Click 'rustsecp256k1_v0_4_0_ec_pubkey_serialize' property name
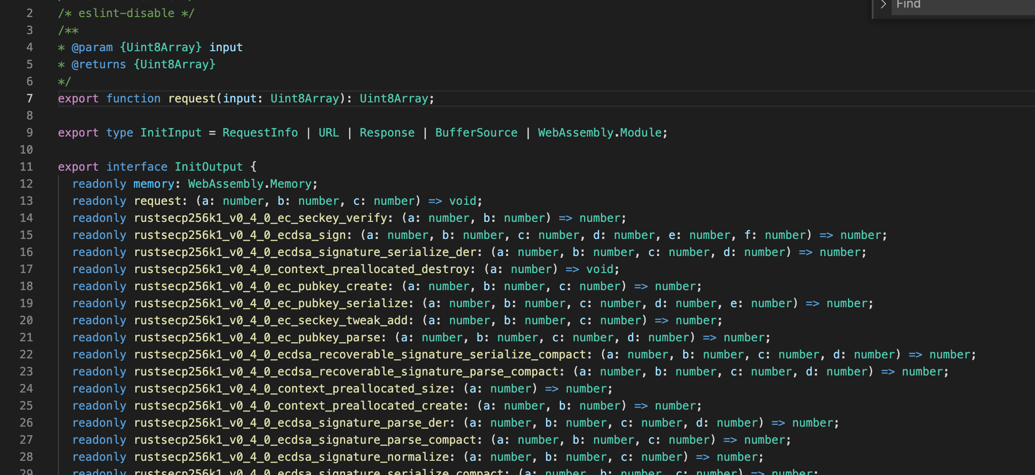Viewport: 1035px width, 475px height. click(x=271, y=303)
